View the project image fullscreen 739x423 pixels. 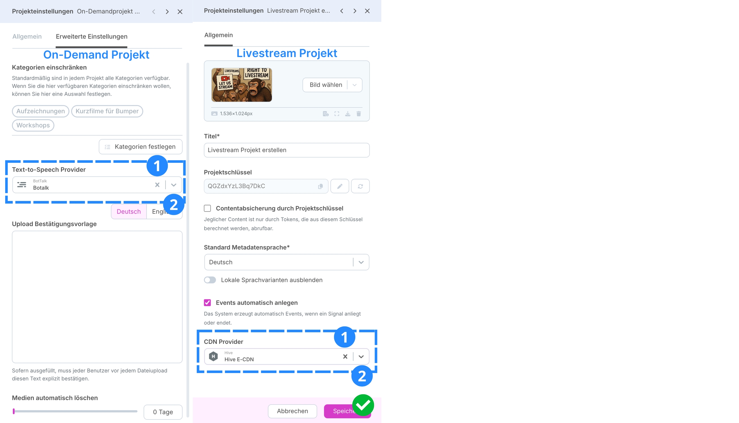click(x=337, y=114)
